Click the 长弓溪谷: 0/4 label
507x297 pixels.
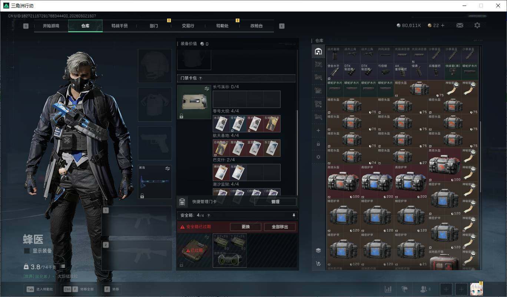pyautogui.click(x=226, y=87)
